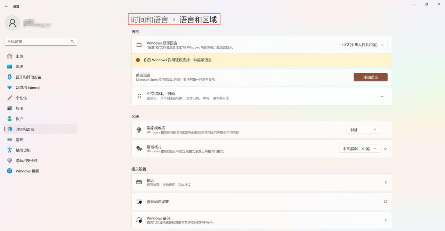The height and width of the screenshot is (231, 445).
Task: Open 辅助功能 settings icon
Action: click(9, 150)
